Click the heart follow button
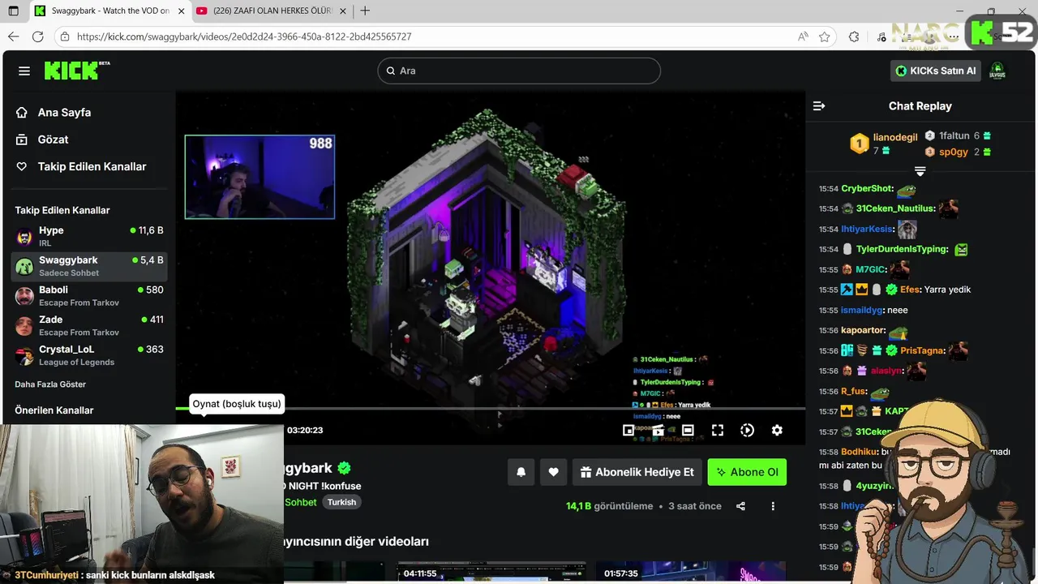 pyautogui.click(x=553, y=472)
